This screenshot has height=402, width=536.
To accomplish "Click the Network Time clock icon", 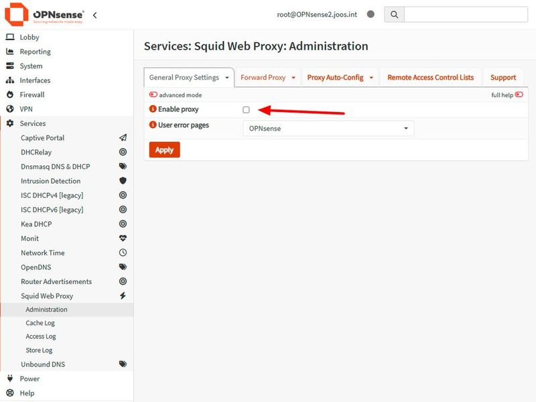I will pyautogui.click(x=123, y=253).
